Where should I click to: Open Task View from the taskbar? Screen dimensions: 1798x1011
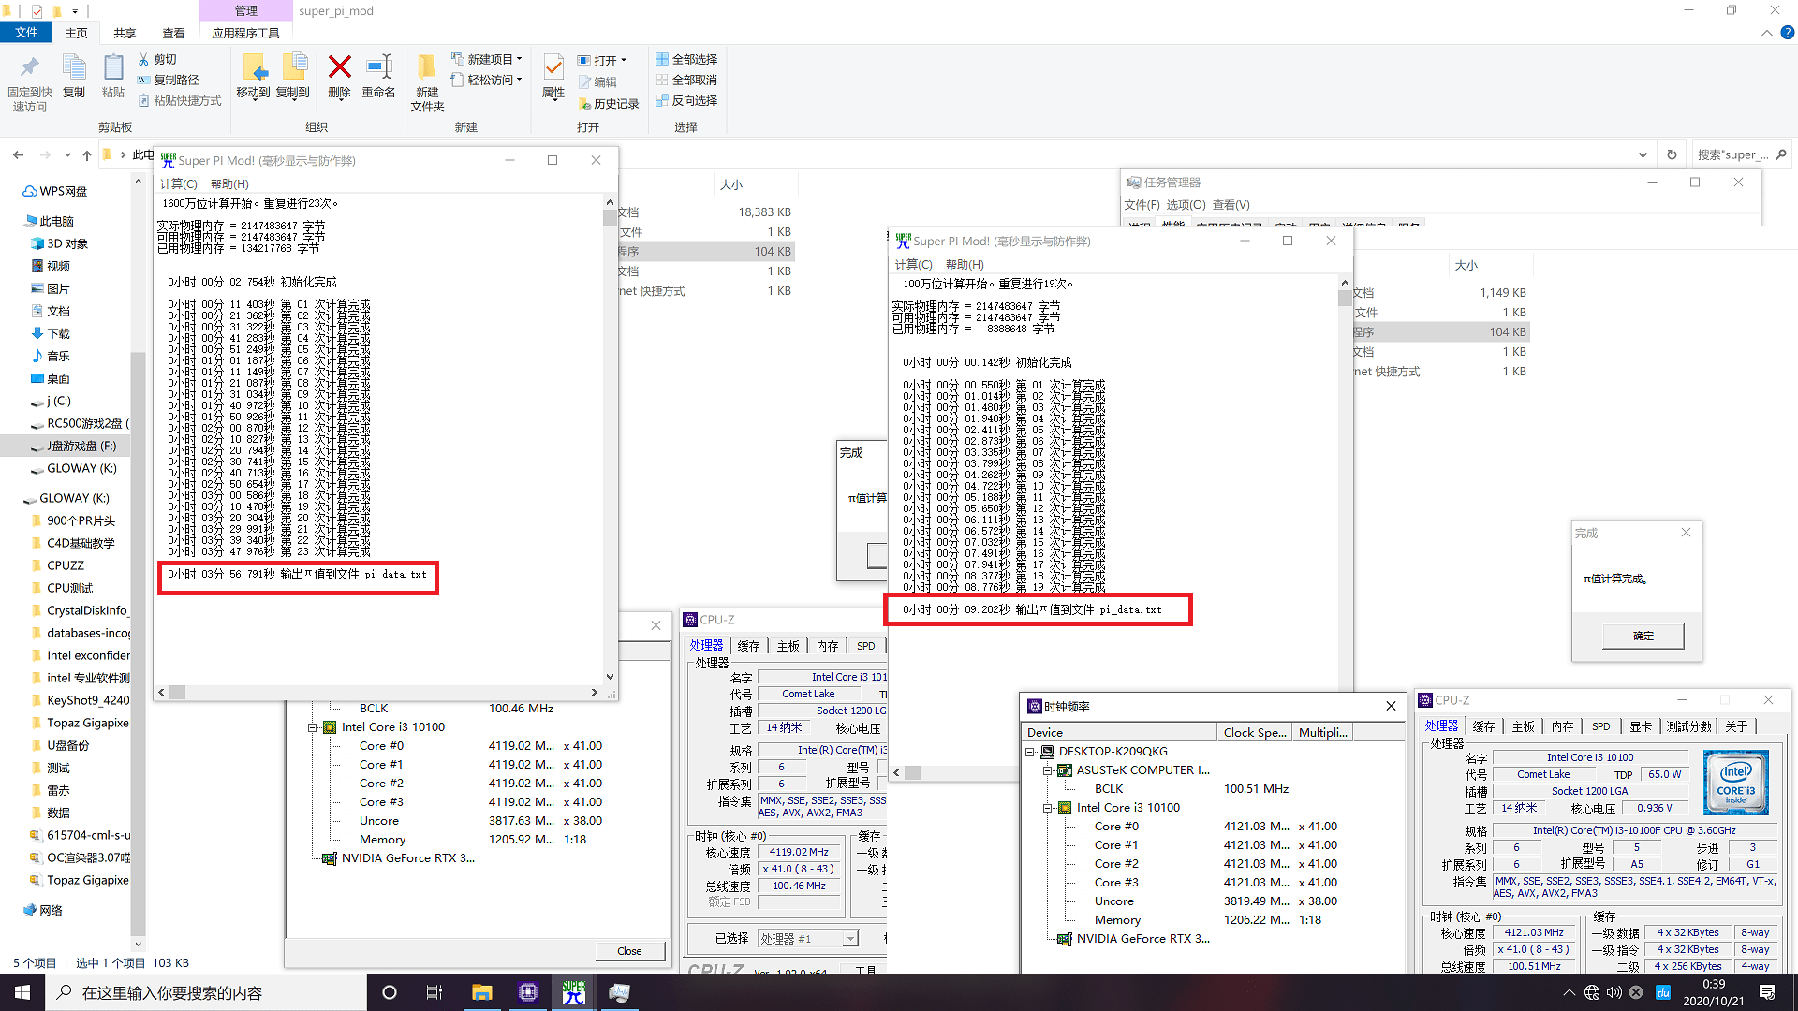point(434,992)
